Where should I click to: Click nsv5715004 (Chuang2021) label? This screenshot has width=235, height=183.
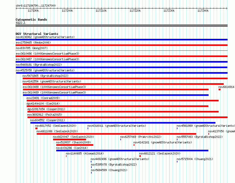click(x=195, y=159)
